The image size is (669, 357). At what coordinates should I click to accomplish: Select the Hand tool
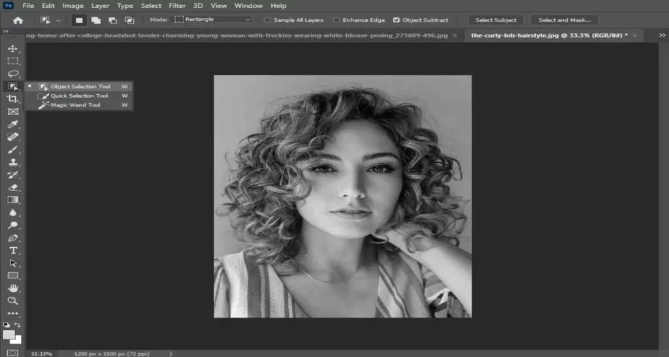tap(13, 288)
